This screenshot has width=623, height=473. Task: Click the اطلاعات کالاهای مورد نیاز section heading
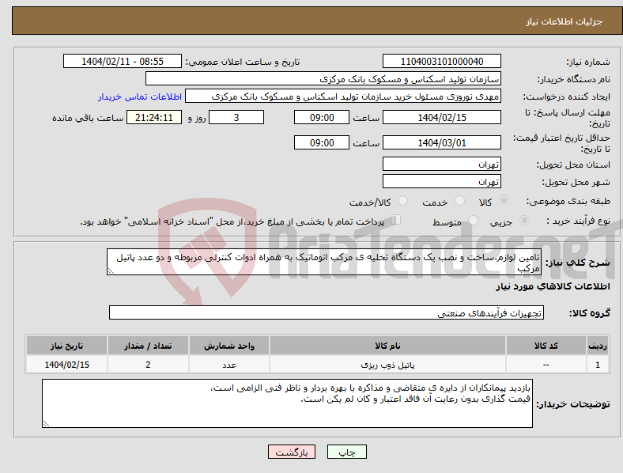click(553, 286)
